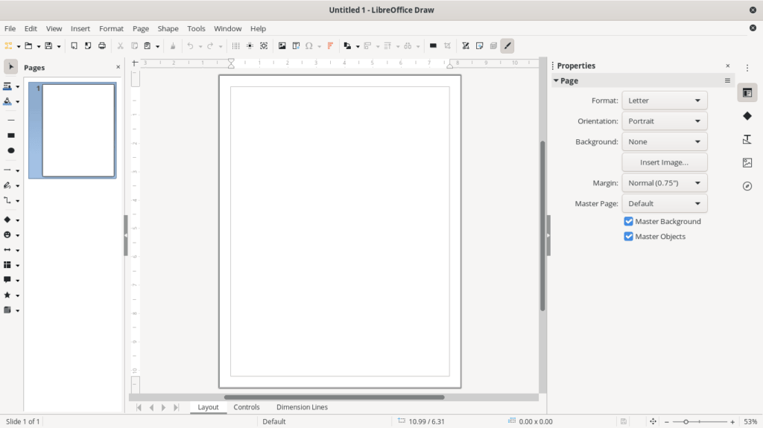Toggle the display grid icon
This screenshot has width=763, height=428.
pos(236,46)
